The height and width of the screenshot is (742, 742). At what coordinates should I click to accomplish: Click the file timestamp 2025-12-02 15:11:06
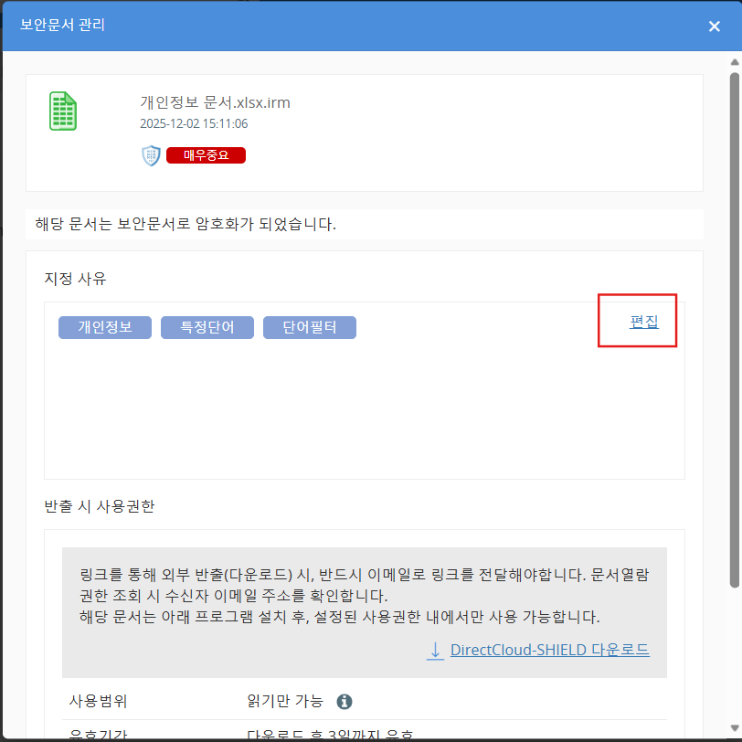click(x=194, y=123)
